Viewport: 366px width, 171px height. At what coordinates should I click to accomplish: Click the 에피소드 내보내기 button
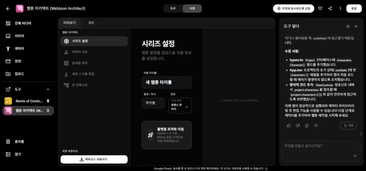point(94,159)
